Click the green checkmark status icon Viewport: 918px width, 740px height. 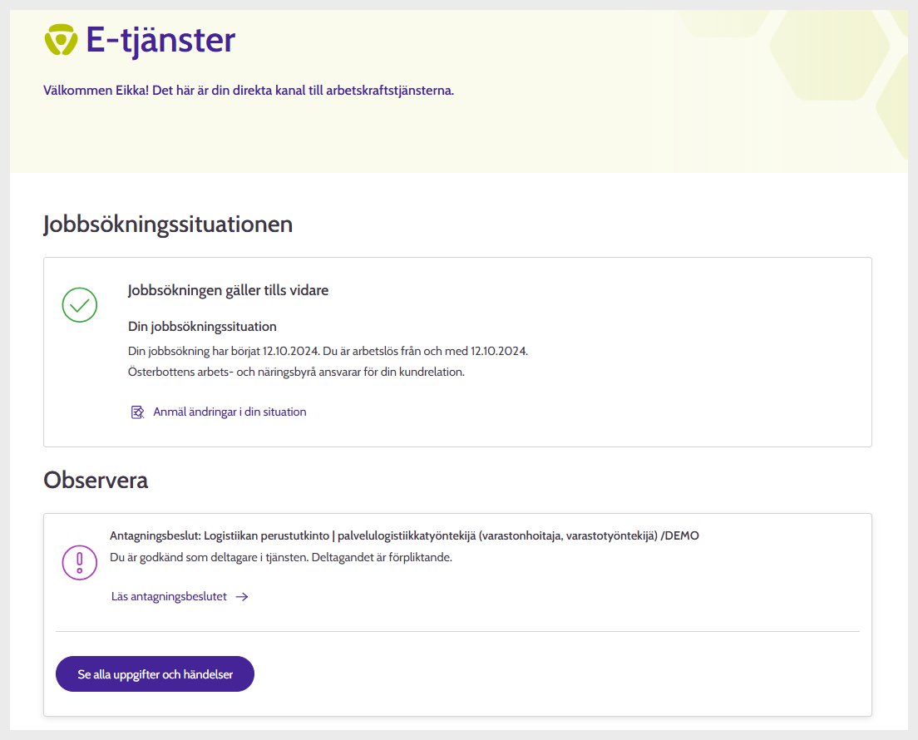pyautogui.click(x=80, y=305)
